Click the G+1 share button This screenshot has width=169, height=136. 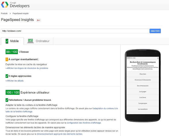[x=38, y=20]
